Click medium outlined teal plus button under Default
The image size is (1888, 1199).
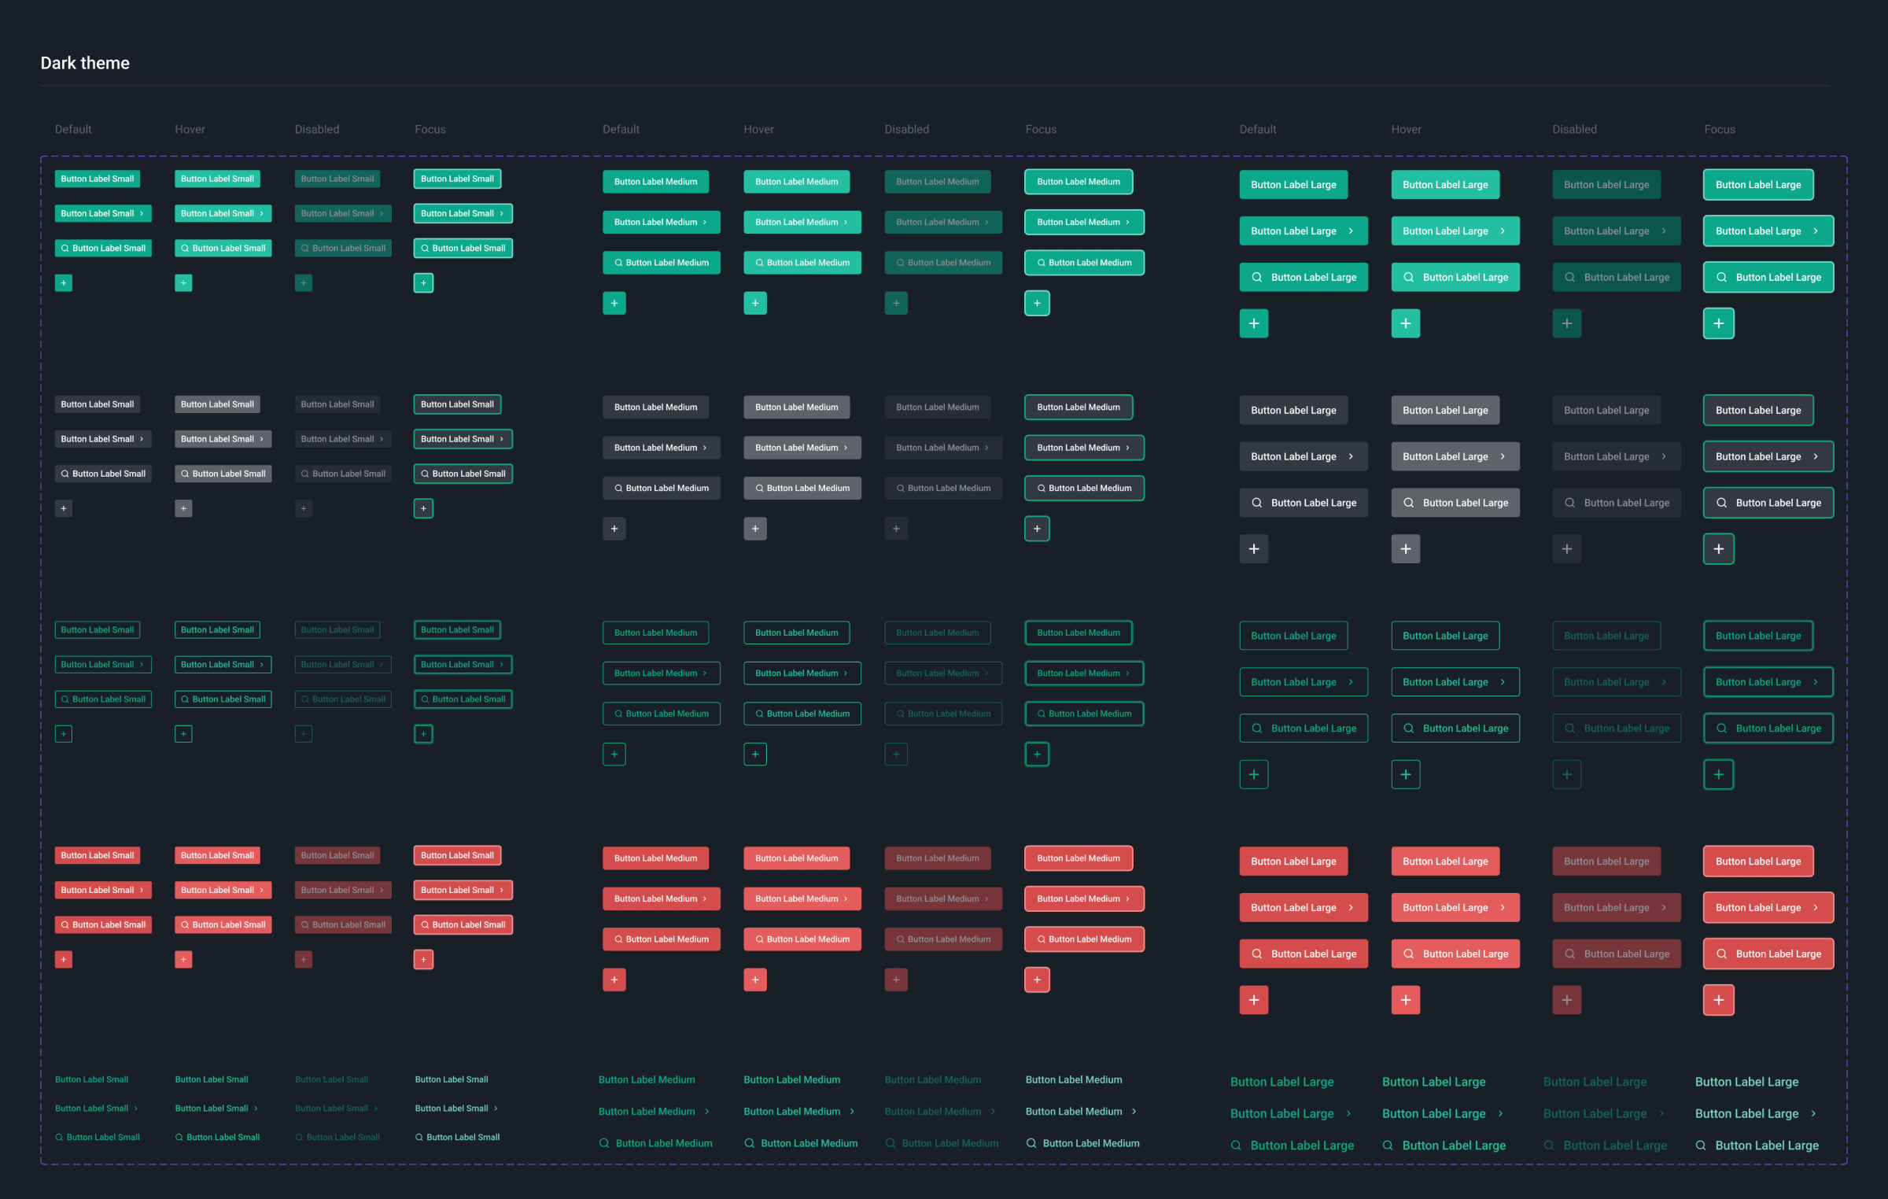(x=614, y=754)
